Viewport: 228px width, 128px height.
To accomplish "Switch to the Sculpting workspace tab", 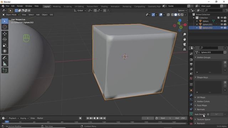I will pos(68,6).
